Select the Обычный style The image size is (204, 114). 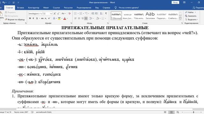click(116, 16)
